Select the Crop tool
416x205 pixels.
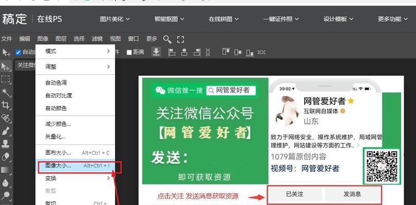coord(5,105)
